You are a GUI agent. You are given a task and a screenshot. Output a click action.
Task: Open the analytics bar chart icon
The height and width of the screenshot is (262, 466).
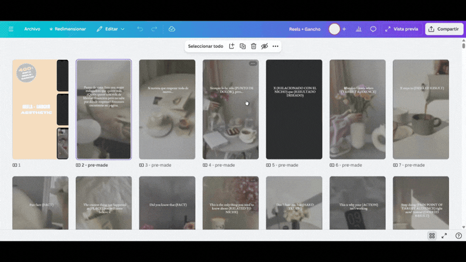pyautogui.click(x=359, y=29)
